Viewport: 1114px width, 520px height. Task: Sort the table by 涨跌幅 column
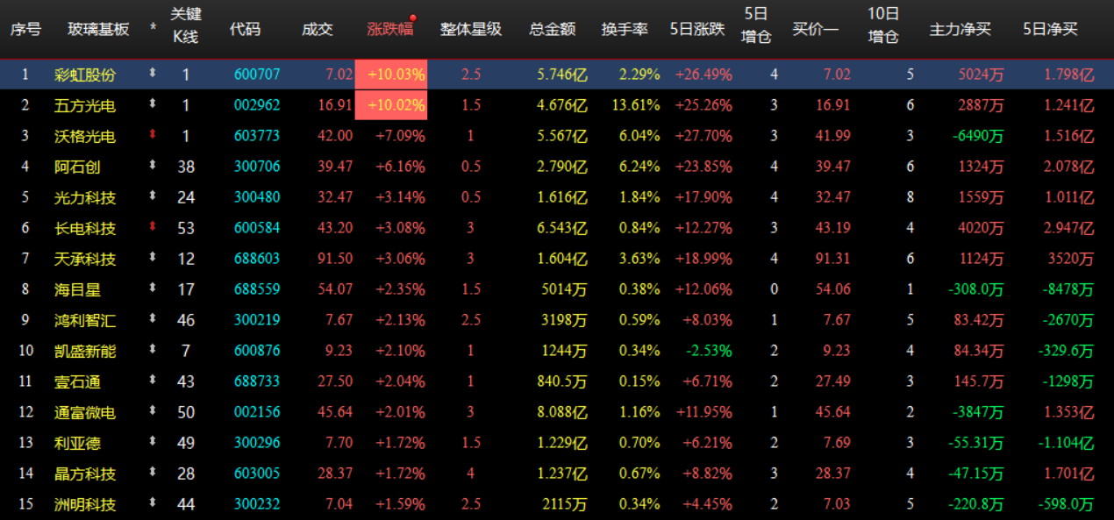point(390,27)
